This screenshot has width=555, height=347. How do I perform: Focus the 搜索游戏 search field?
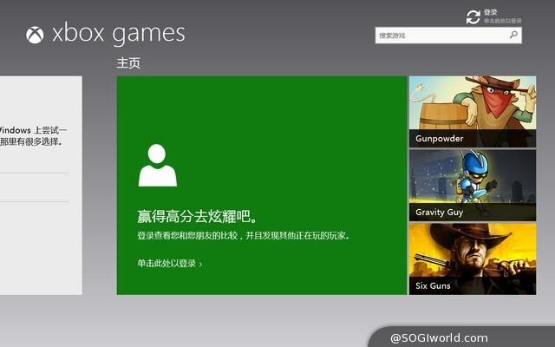448,36
